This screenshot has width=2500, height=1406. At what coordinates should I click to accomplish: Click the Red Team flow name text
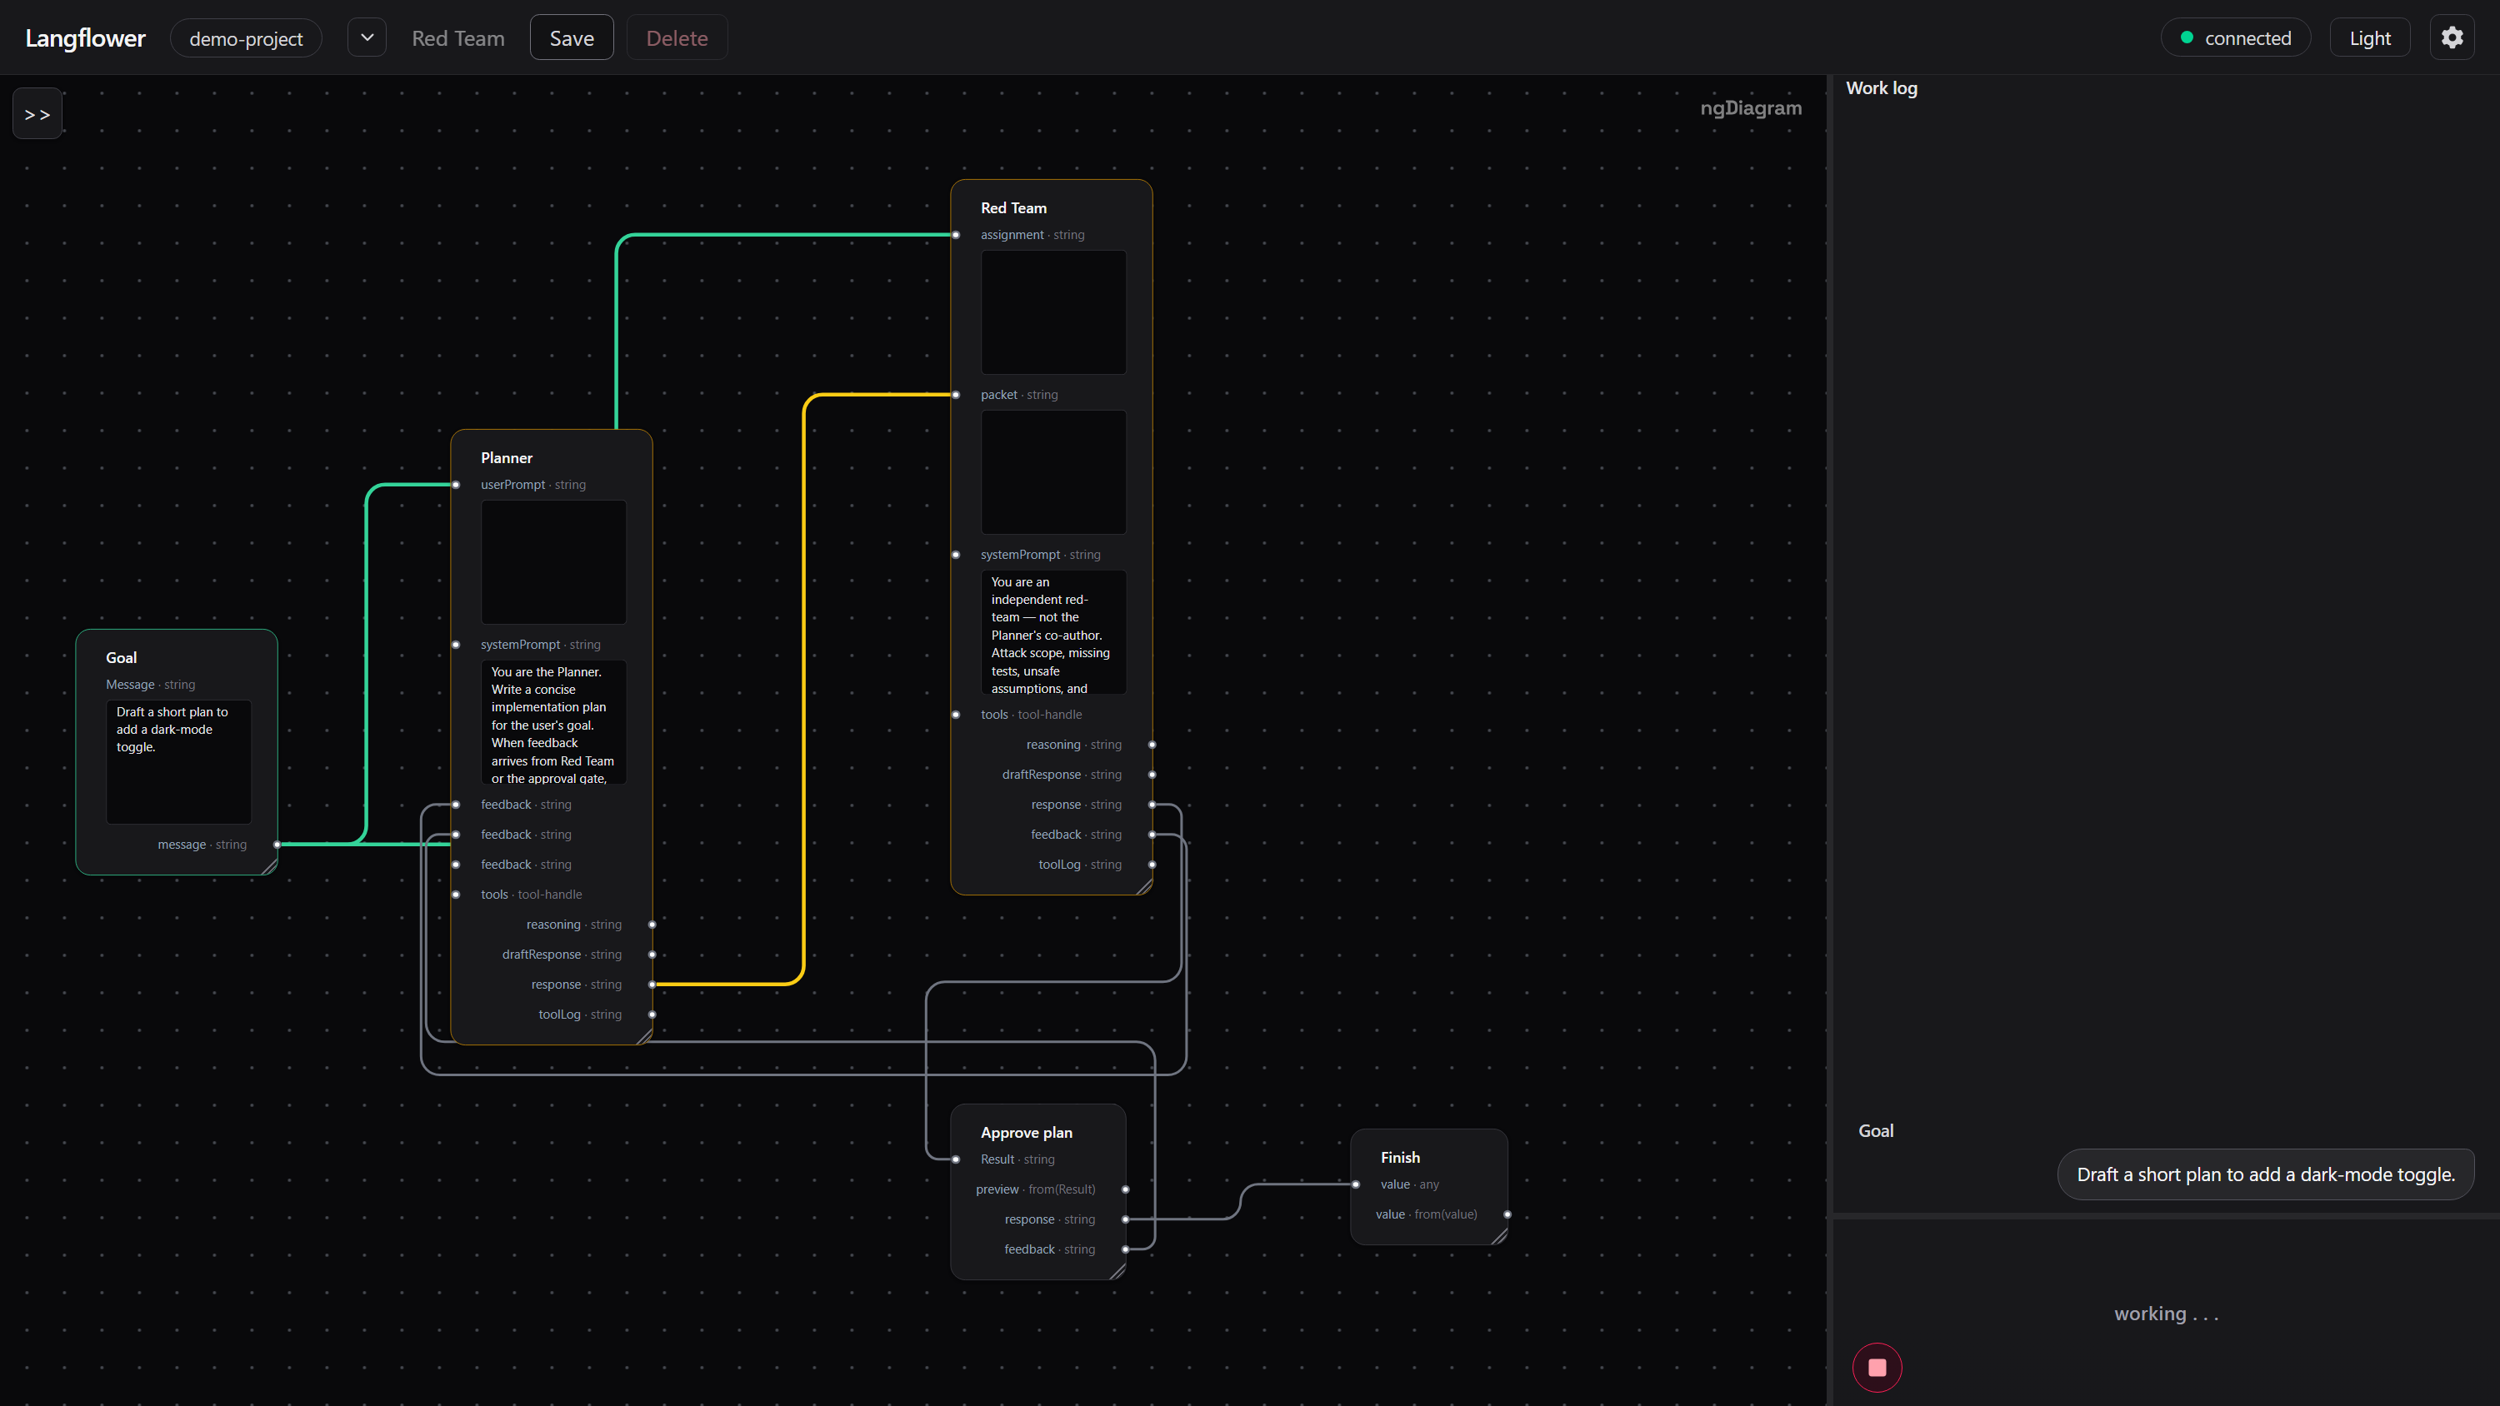(x=458, y=37)
